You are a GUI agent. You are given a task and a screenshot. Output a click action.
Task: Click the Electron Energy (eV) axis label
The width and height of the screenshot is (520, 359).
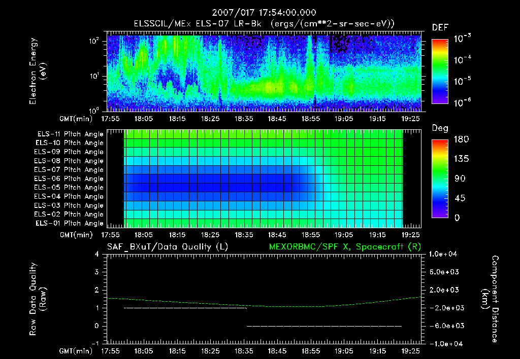(x=38, y=71)
